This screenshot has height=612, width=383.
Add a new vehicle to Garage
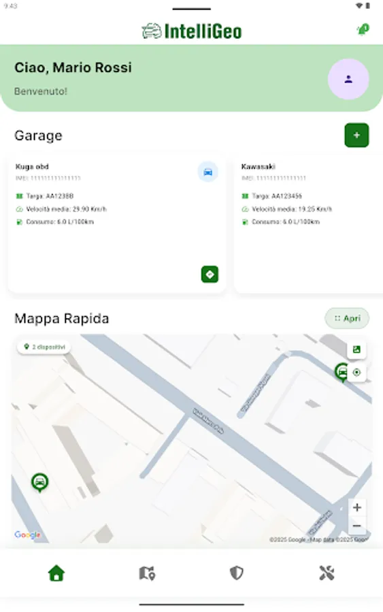(356, 135)
